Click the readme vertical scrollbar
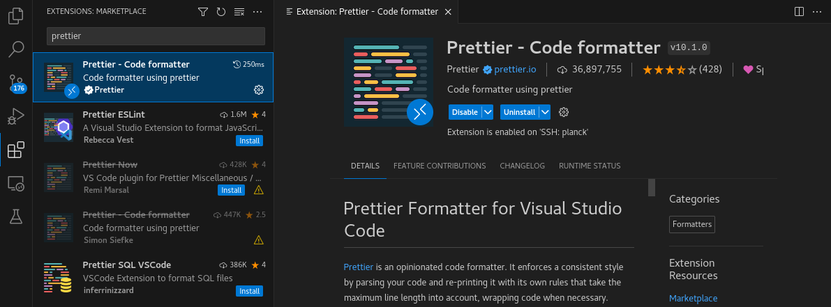The image size is (831, 307). (x=652, y=187)
